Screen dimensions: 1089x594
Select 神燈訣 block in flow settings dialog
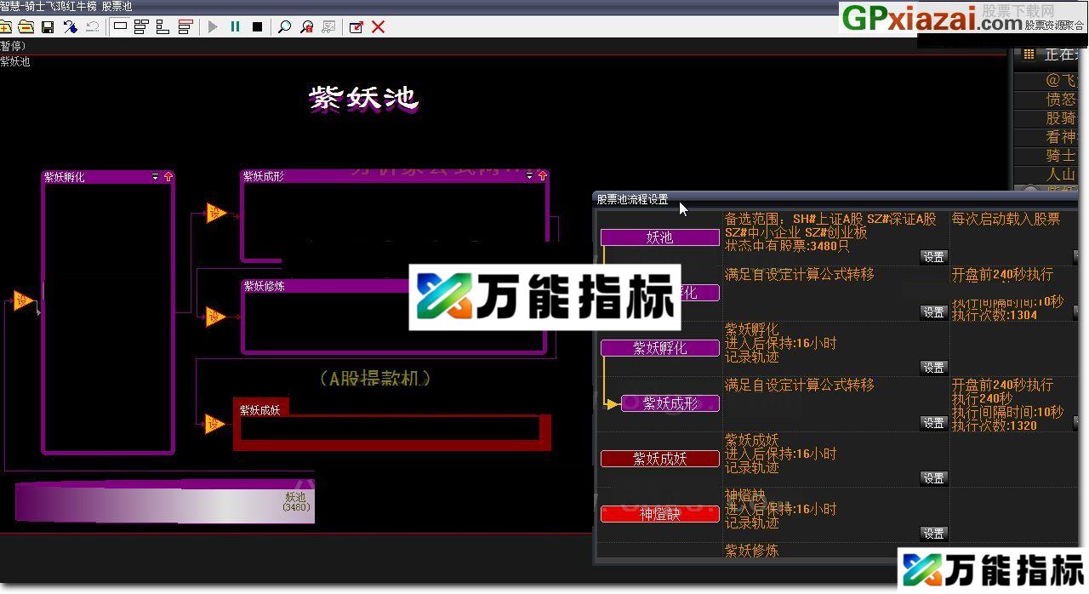660,513
